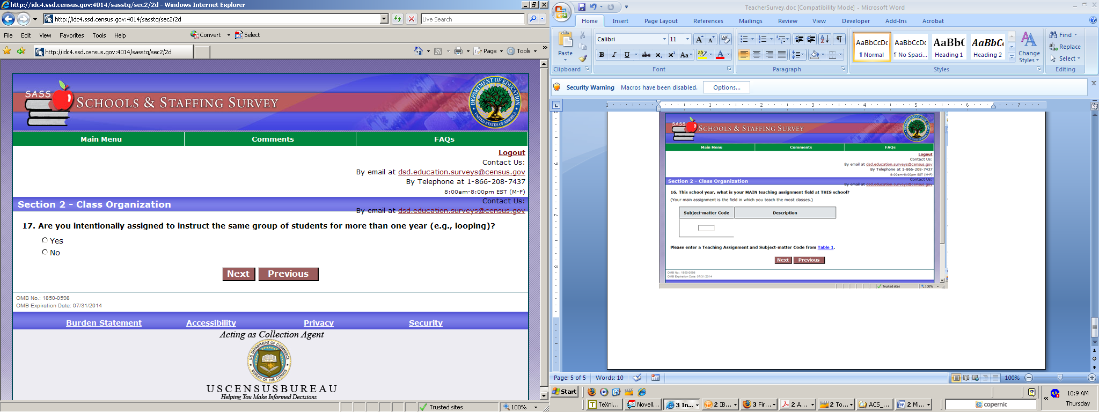Apply Italic formatting in Word
Image resolution: width=1099 pixels, height=412 pixels.
pyautogui.click(x=614, y=55)
